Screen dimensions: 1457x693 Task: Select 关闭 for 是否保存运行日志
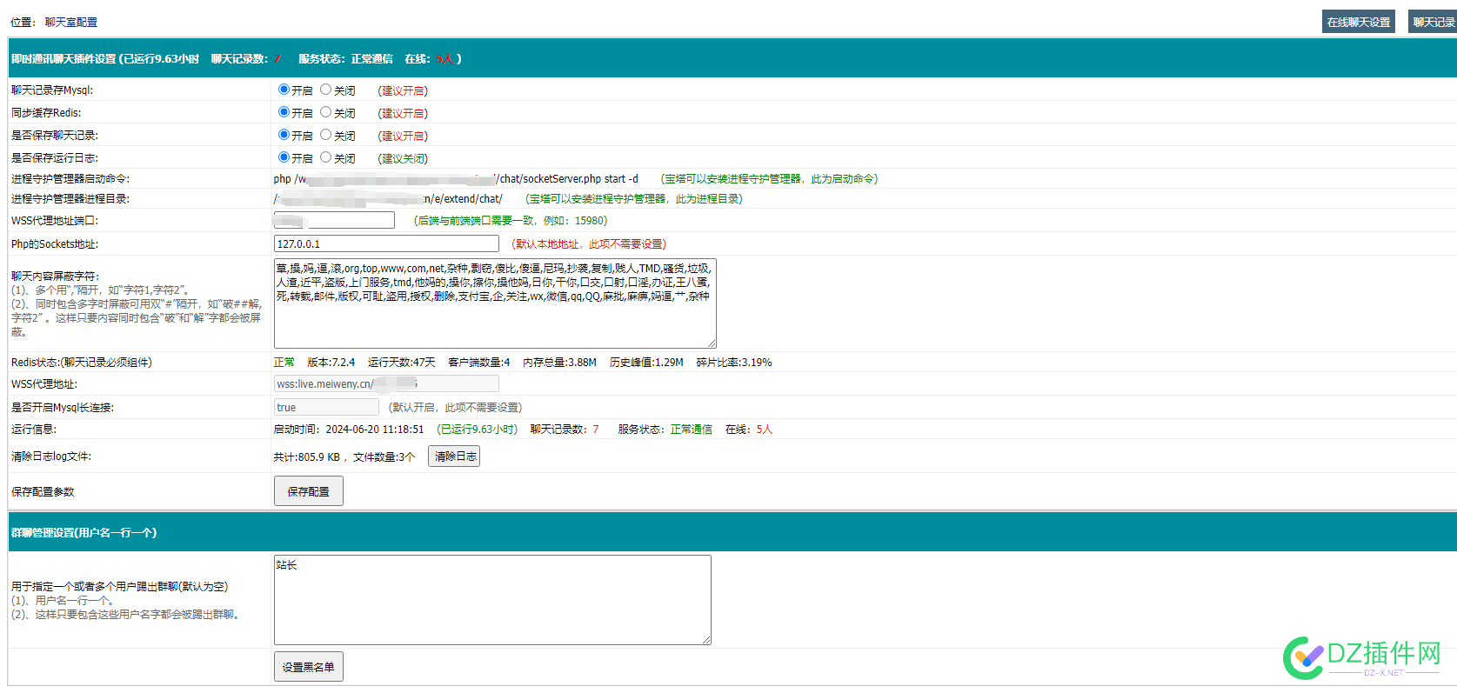point(325,157)
